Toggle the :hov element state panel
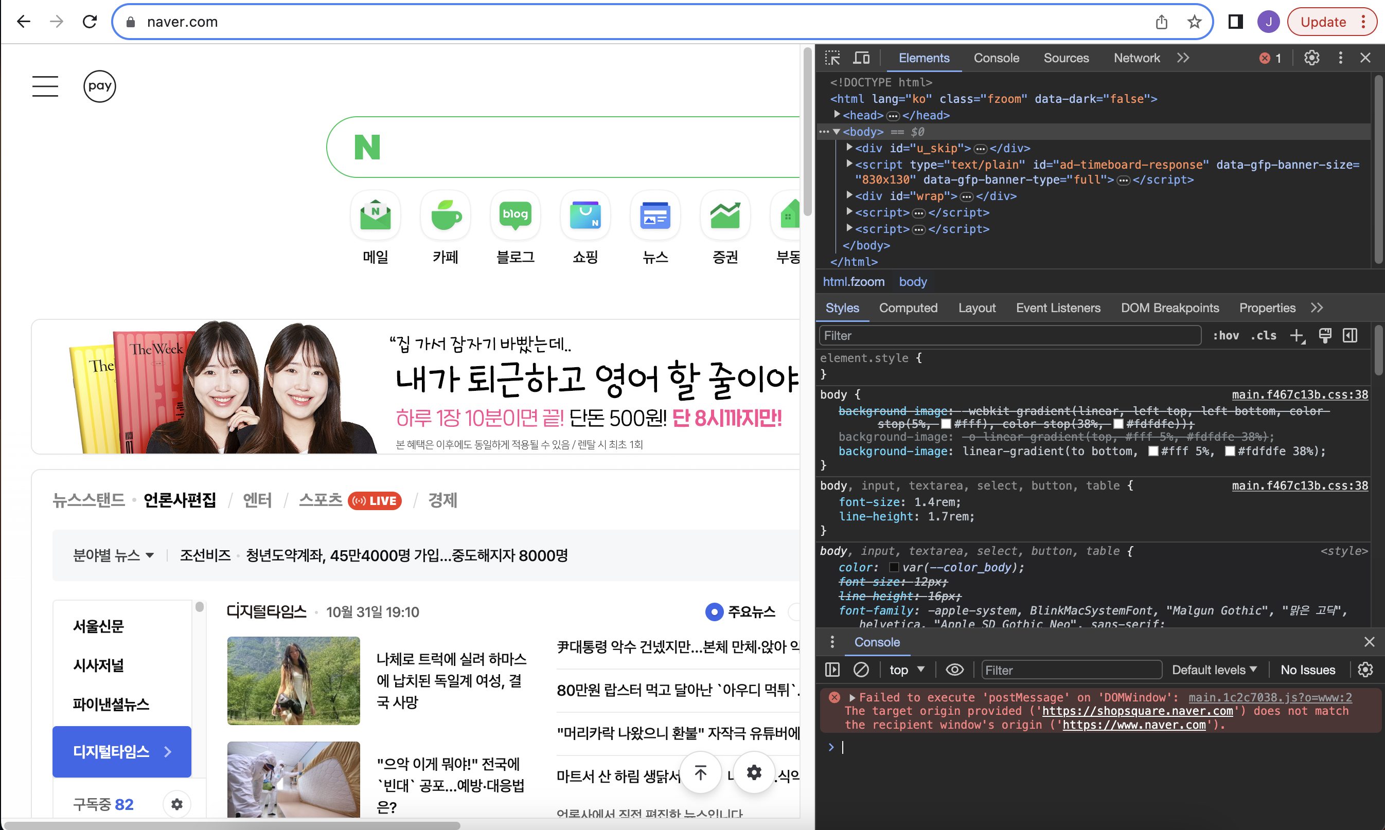 coord(1225,336)
